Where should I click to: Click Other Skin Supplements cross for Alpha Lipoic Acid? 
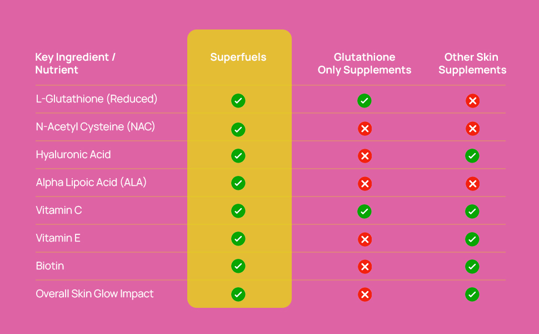[x=473, y=184]
